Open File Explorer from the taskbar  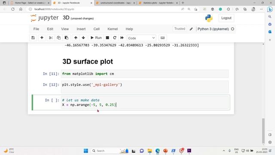pyautogui.click(x=150, y=151)
